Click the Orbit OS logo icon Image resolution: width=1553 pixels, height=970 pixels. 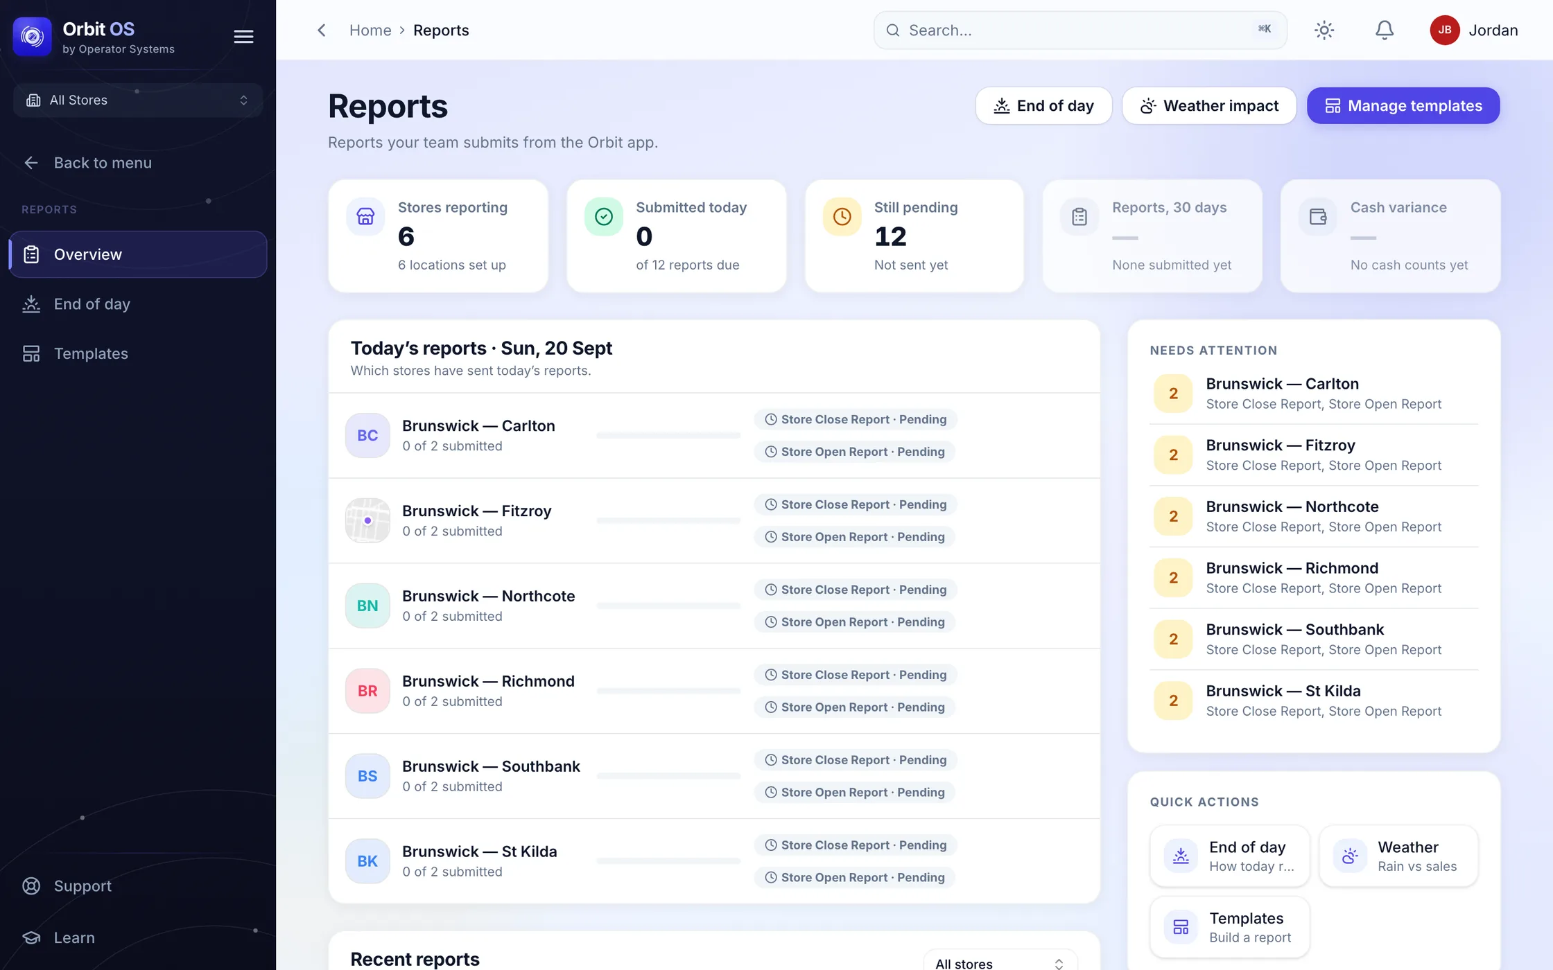point(32,36)
